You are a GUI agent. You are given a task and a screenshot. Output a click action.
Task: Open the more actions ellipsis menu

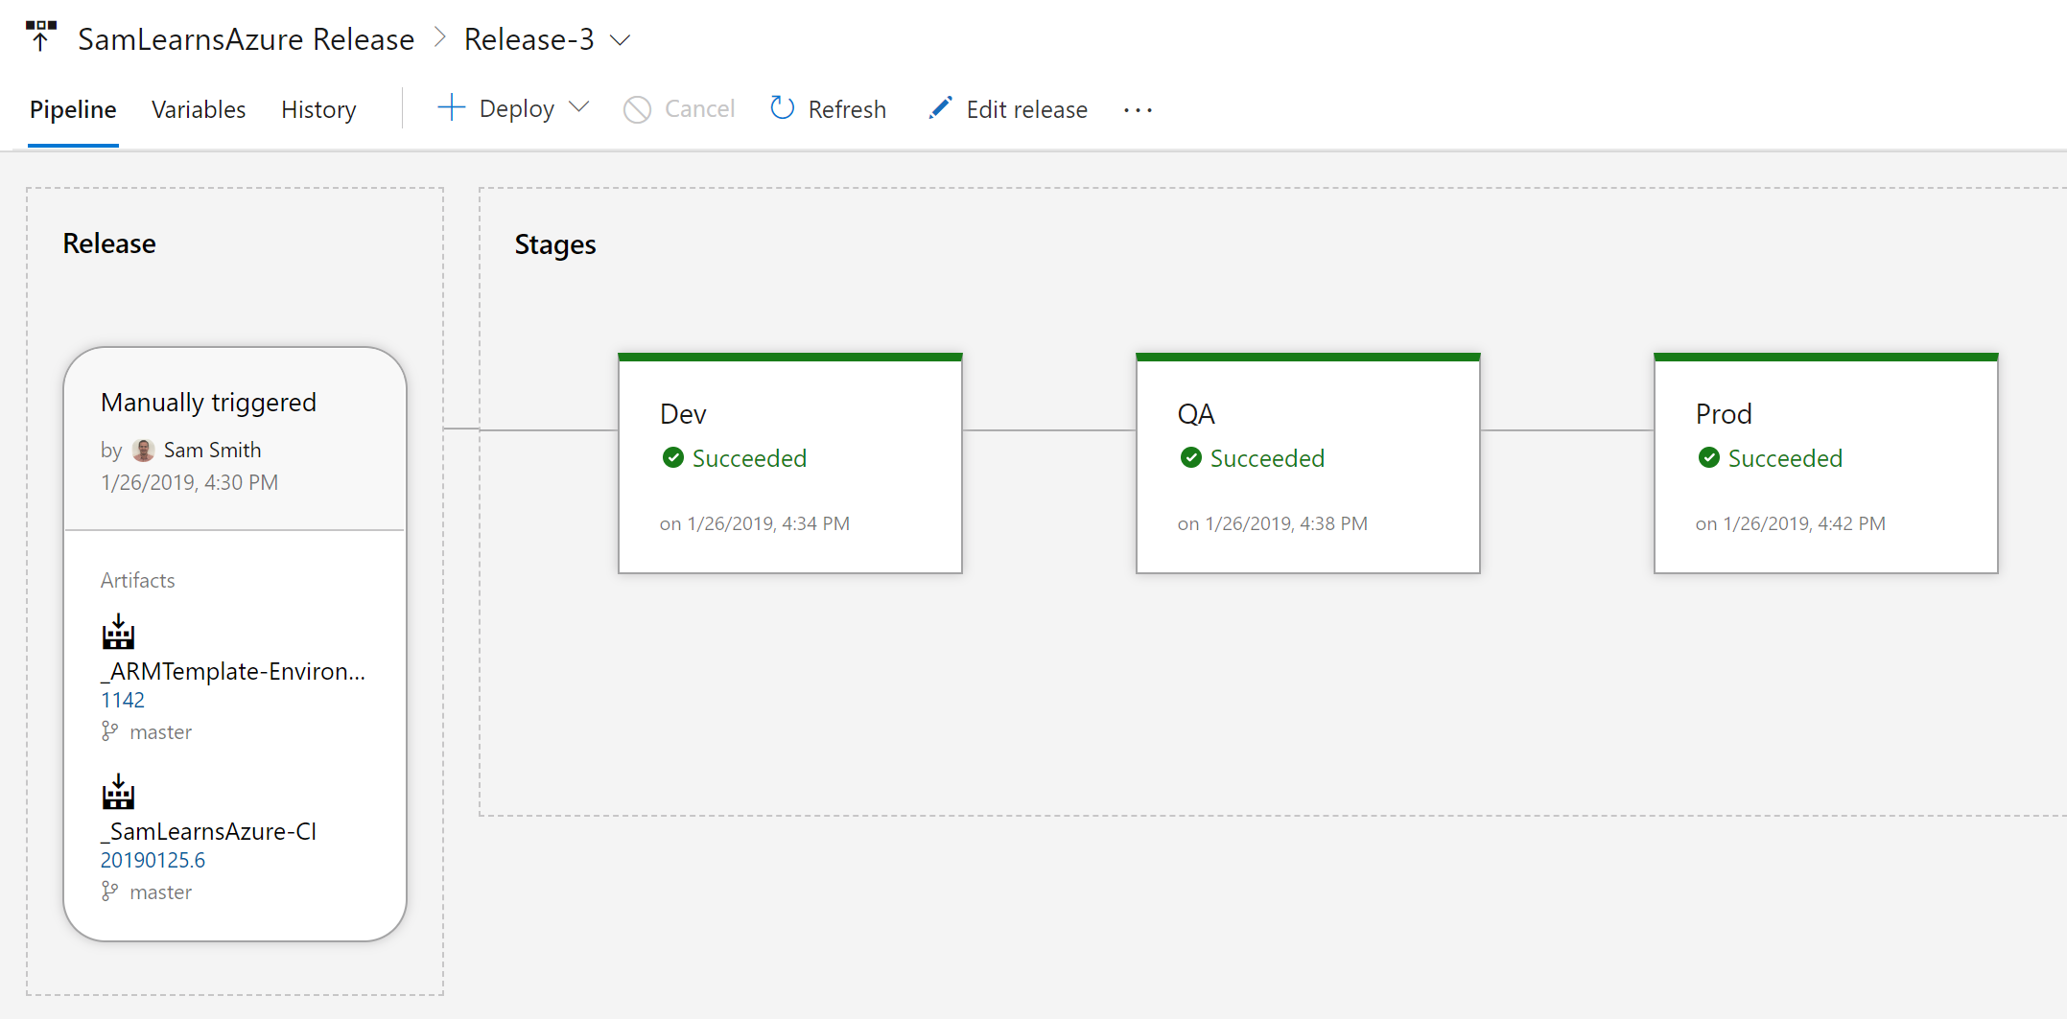pyautogui.click(x=1138, y=110)
